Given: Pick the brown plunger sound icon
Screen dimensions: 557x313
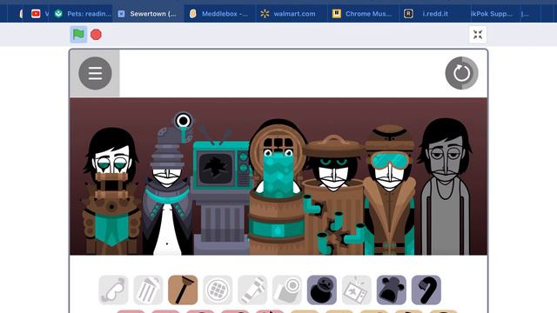Looking at the screenshot, I should tap(183, 290).
